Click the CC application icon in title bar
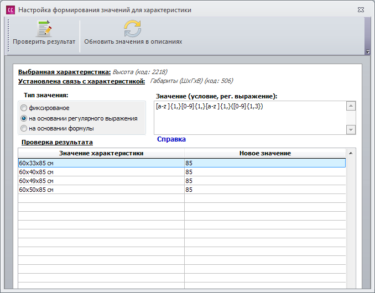Image resolution: width=375 pixels, height=293 pixels. pos(11,10)
